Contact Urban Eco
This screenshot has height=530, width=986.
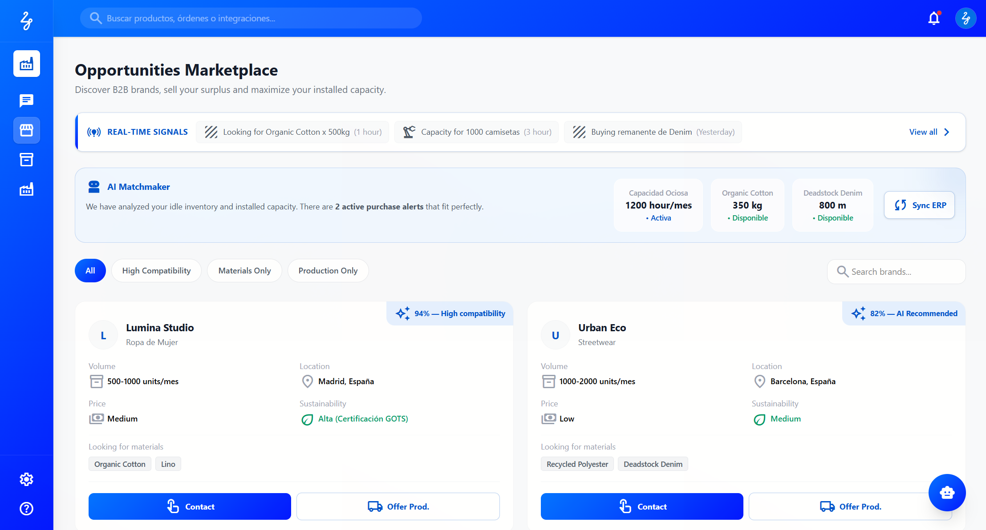[642, 506]
